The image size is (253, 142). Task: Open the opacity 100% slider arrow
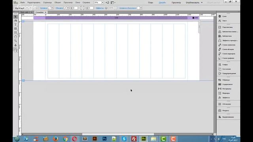coord(116,8)
